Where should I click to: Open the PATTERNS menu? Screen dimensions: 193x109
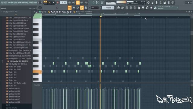click(14, 2)
